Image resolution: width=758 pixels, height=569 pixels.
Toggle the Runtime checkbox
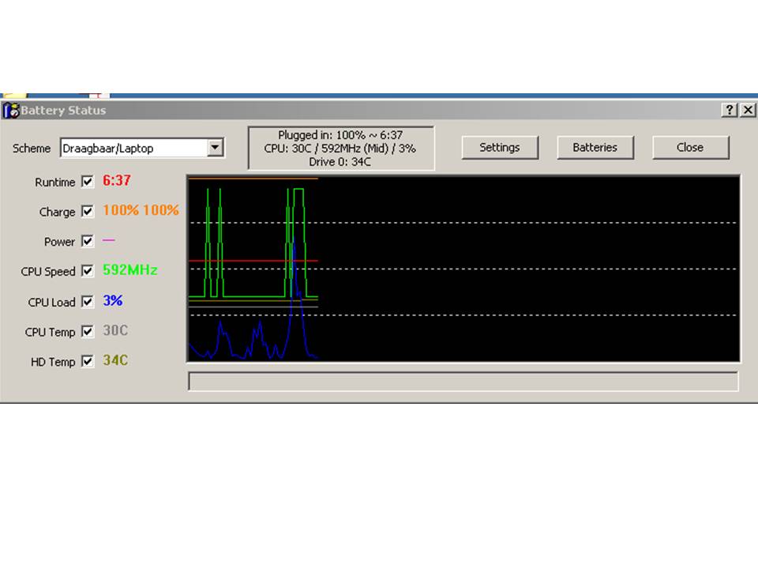(x=88, y=182)
